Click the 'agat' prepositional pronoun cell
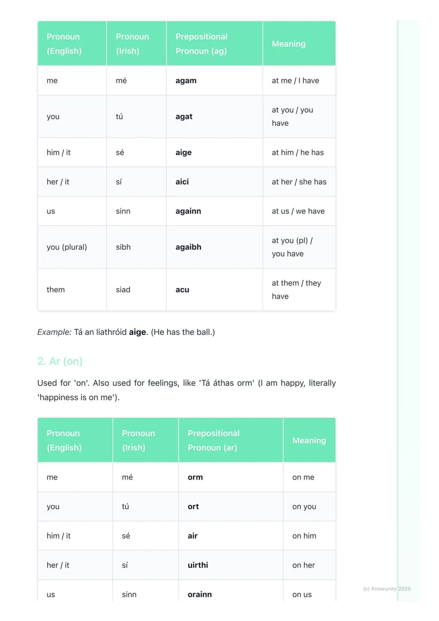The image size is (439, 621). 214,117
